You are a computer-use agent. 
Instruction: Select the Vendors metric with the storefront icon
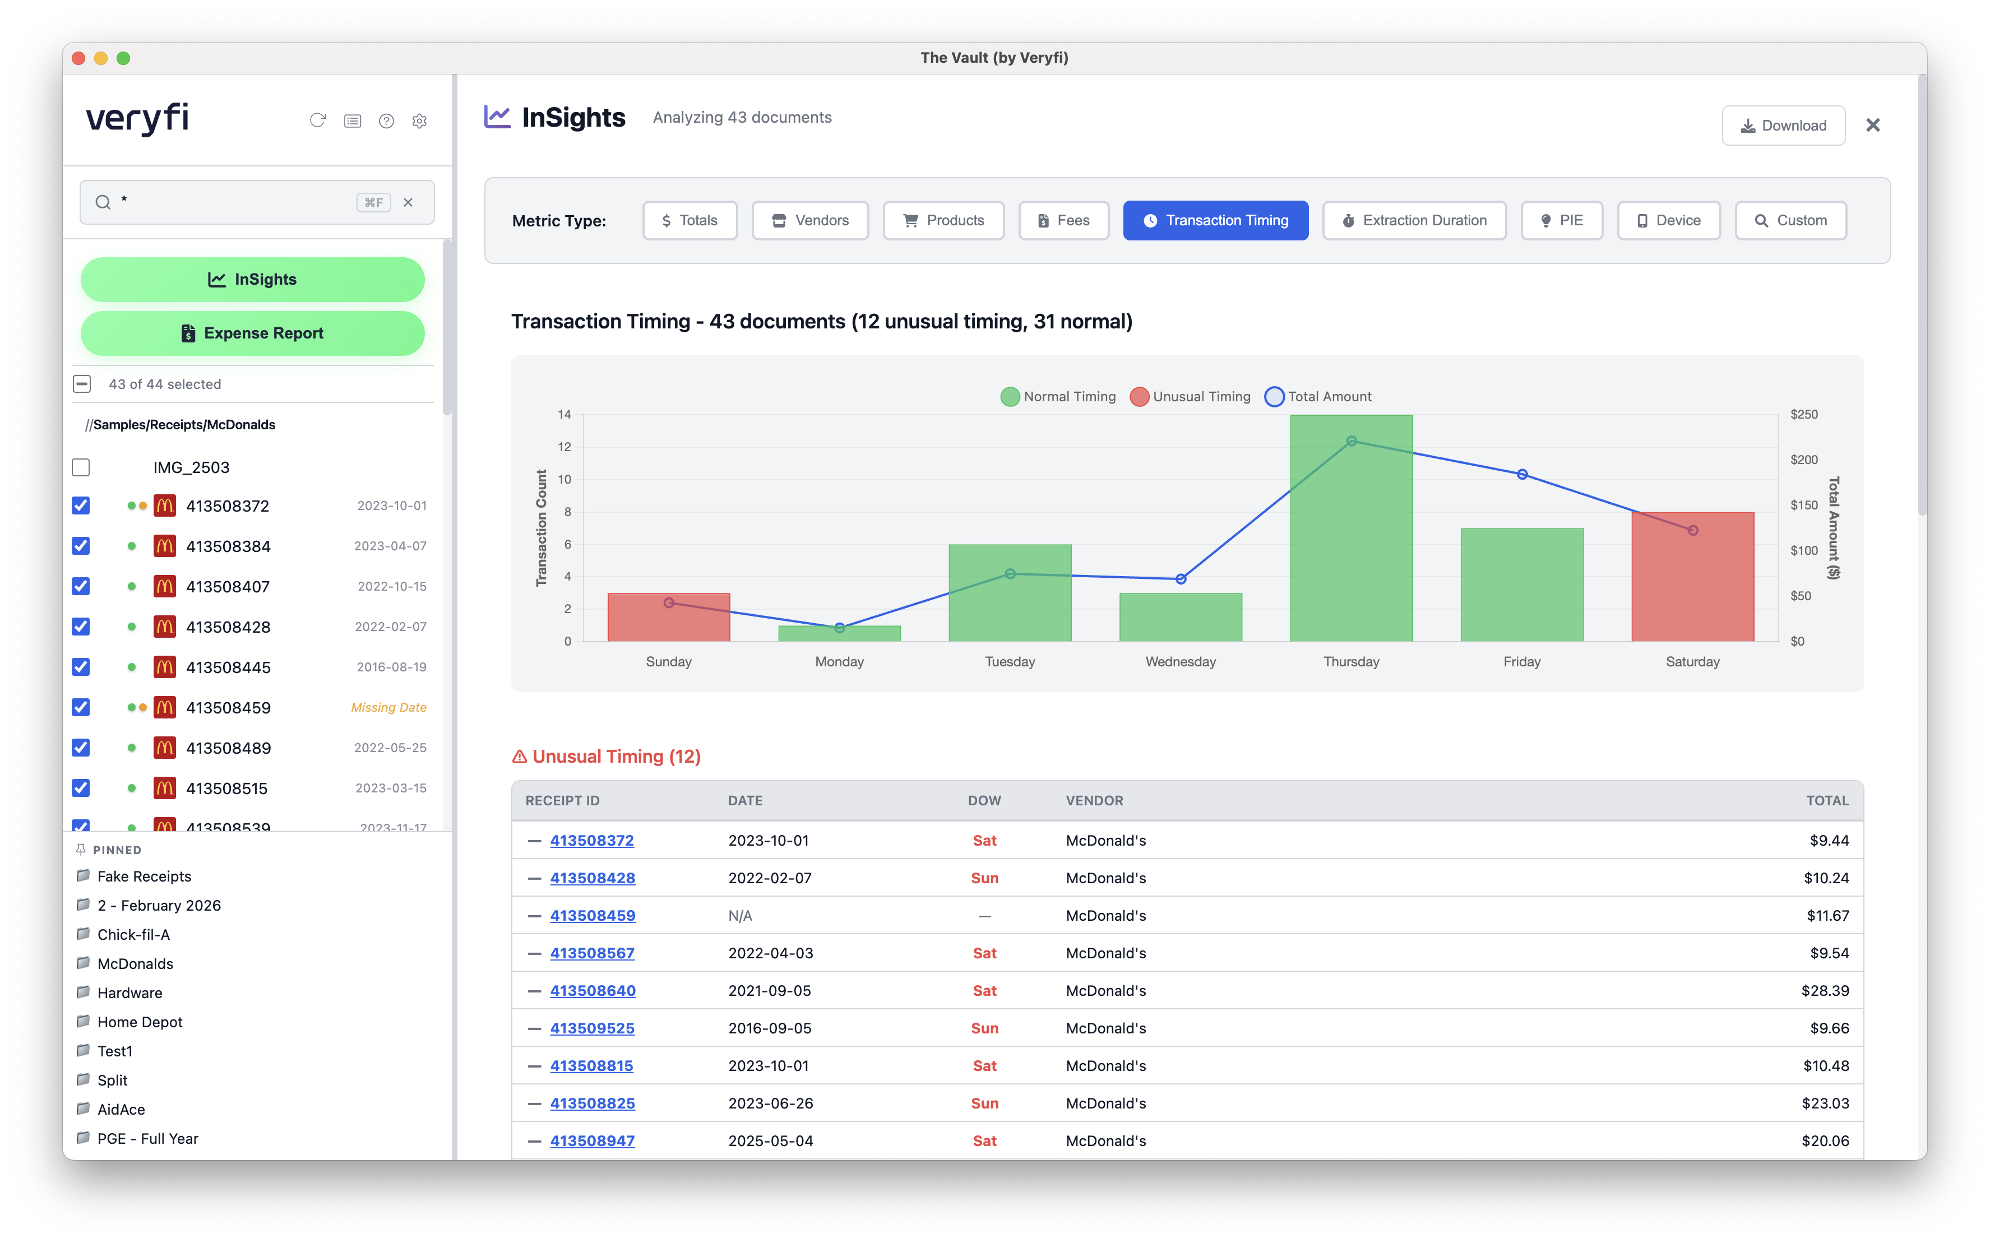(810, 220)
